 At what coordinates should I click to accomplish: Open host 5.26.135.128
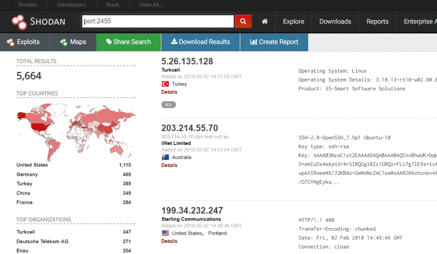pyautogui.click(x=187, y=61)
